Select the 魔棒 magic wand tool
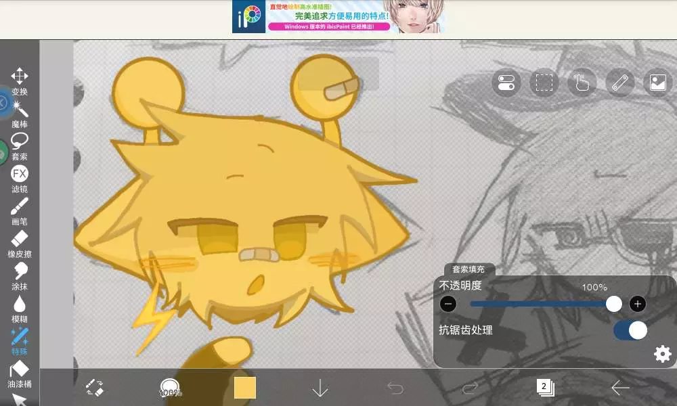 coord(20,114)
